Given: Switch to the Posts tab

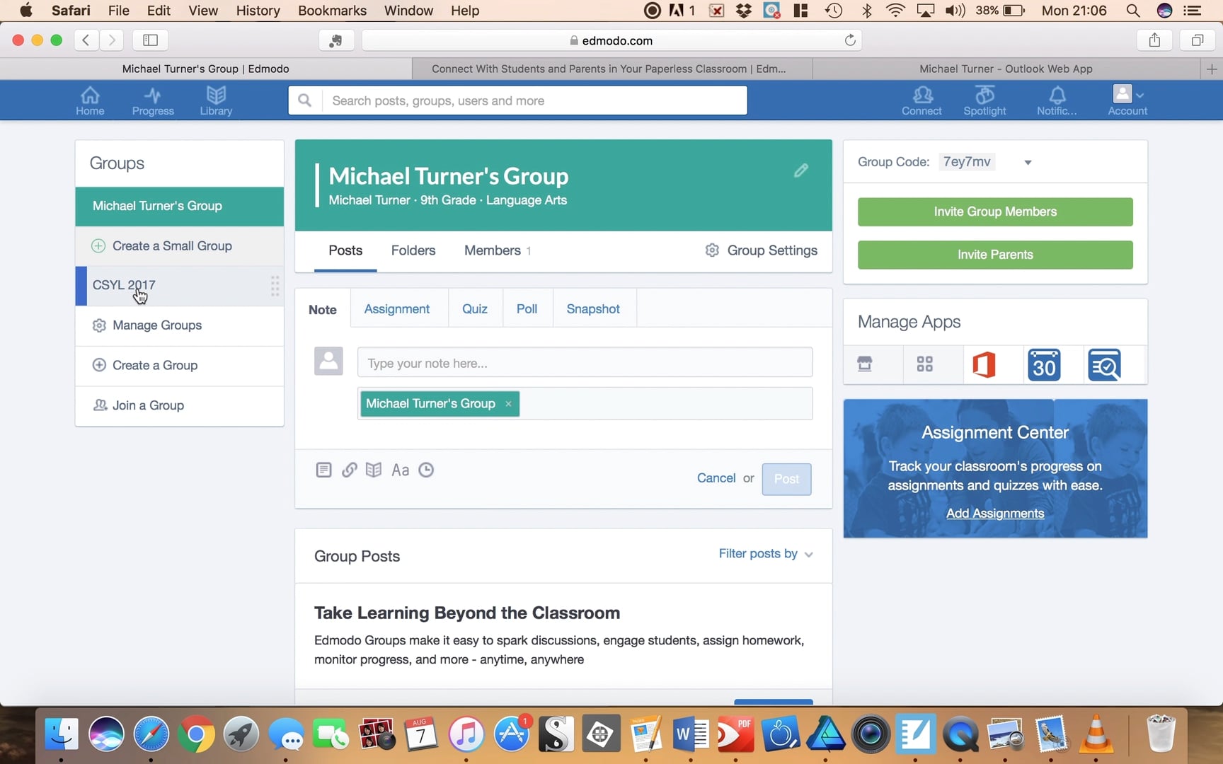Looking at the screenshot, I should [x=345, y=250].
